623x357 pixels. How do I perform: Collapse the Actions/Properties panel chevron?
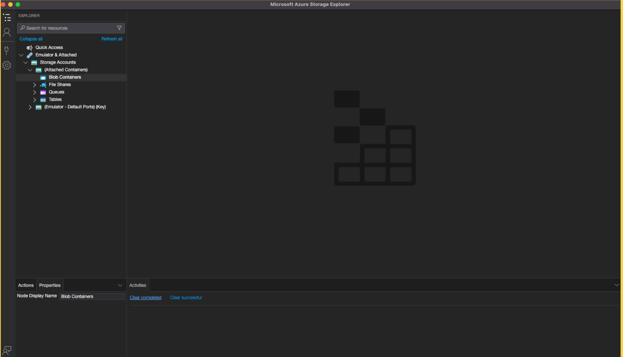point(120,285)
